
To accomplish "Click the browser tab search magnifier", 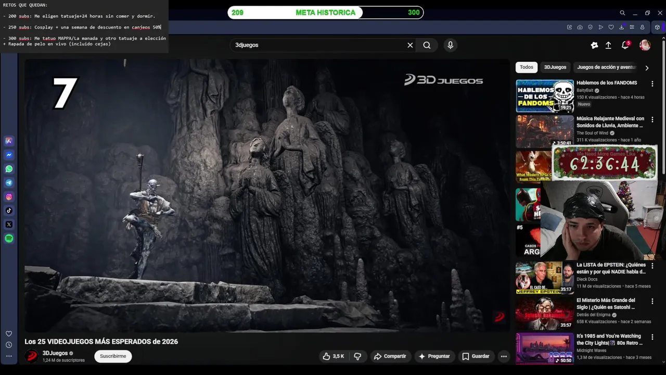I will (x=622, y=13).
